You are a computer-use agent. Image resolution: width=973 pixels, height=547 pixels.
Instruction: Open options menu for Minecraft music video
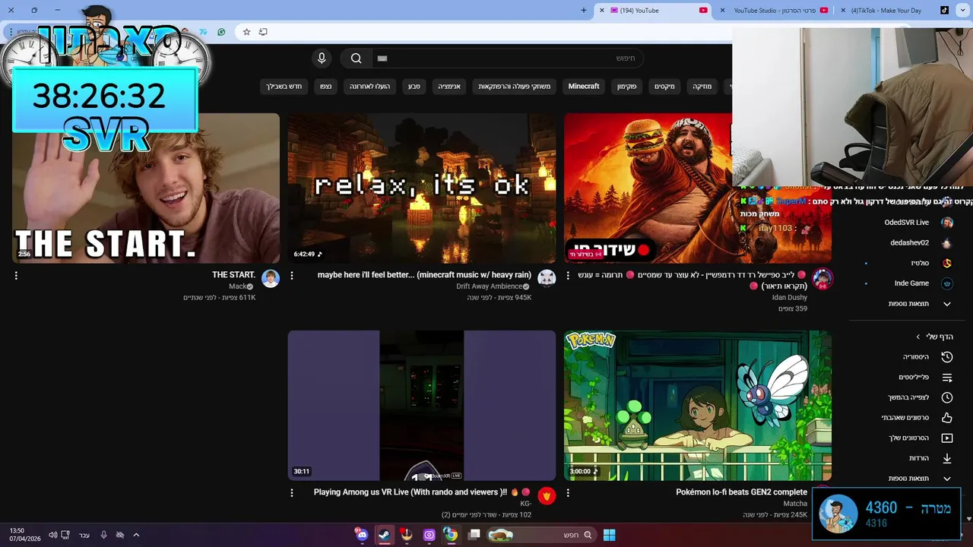coord(292,276)
